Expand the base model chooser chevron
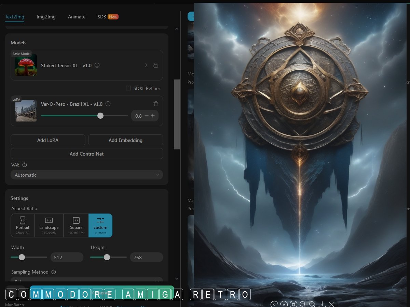This screenshot has height=307, width=410. (146, 65)
